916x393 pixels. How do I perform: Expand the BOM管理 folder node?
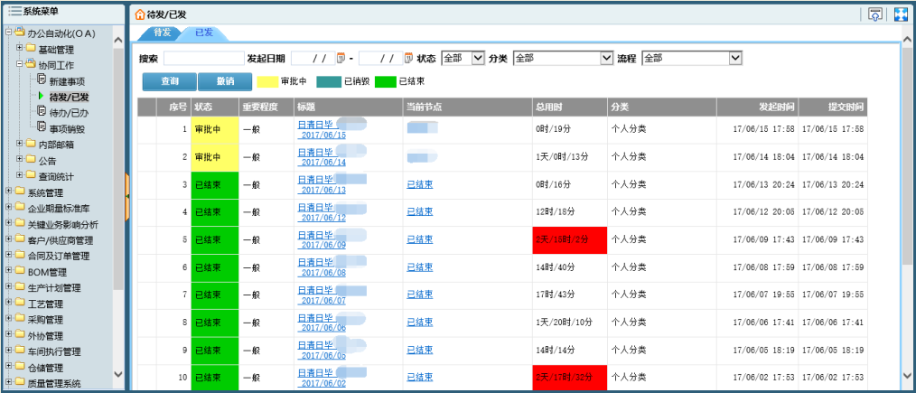(8, 272)
